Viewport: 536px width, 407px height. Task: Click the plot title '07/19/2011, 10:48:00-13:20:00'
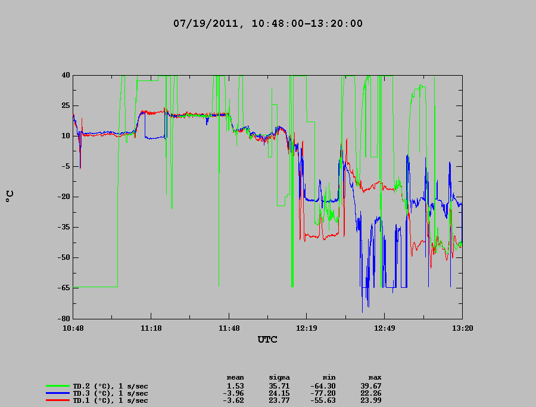pyautogui.click(x=267, y=24)
